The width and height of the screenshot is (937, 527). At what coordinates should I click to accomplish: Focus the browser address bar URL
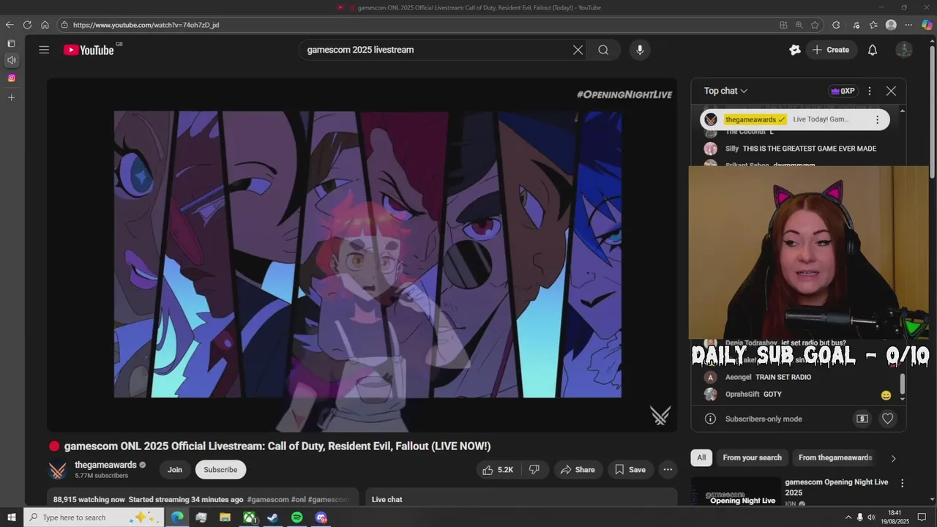point(146,25)
